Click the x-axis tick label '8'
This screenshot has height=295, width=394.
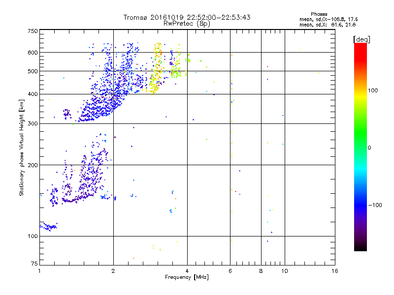pos(261,271)
